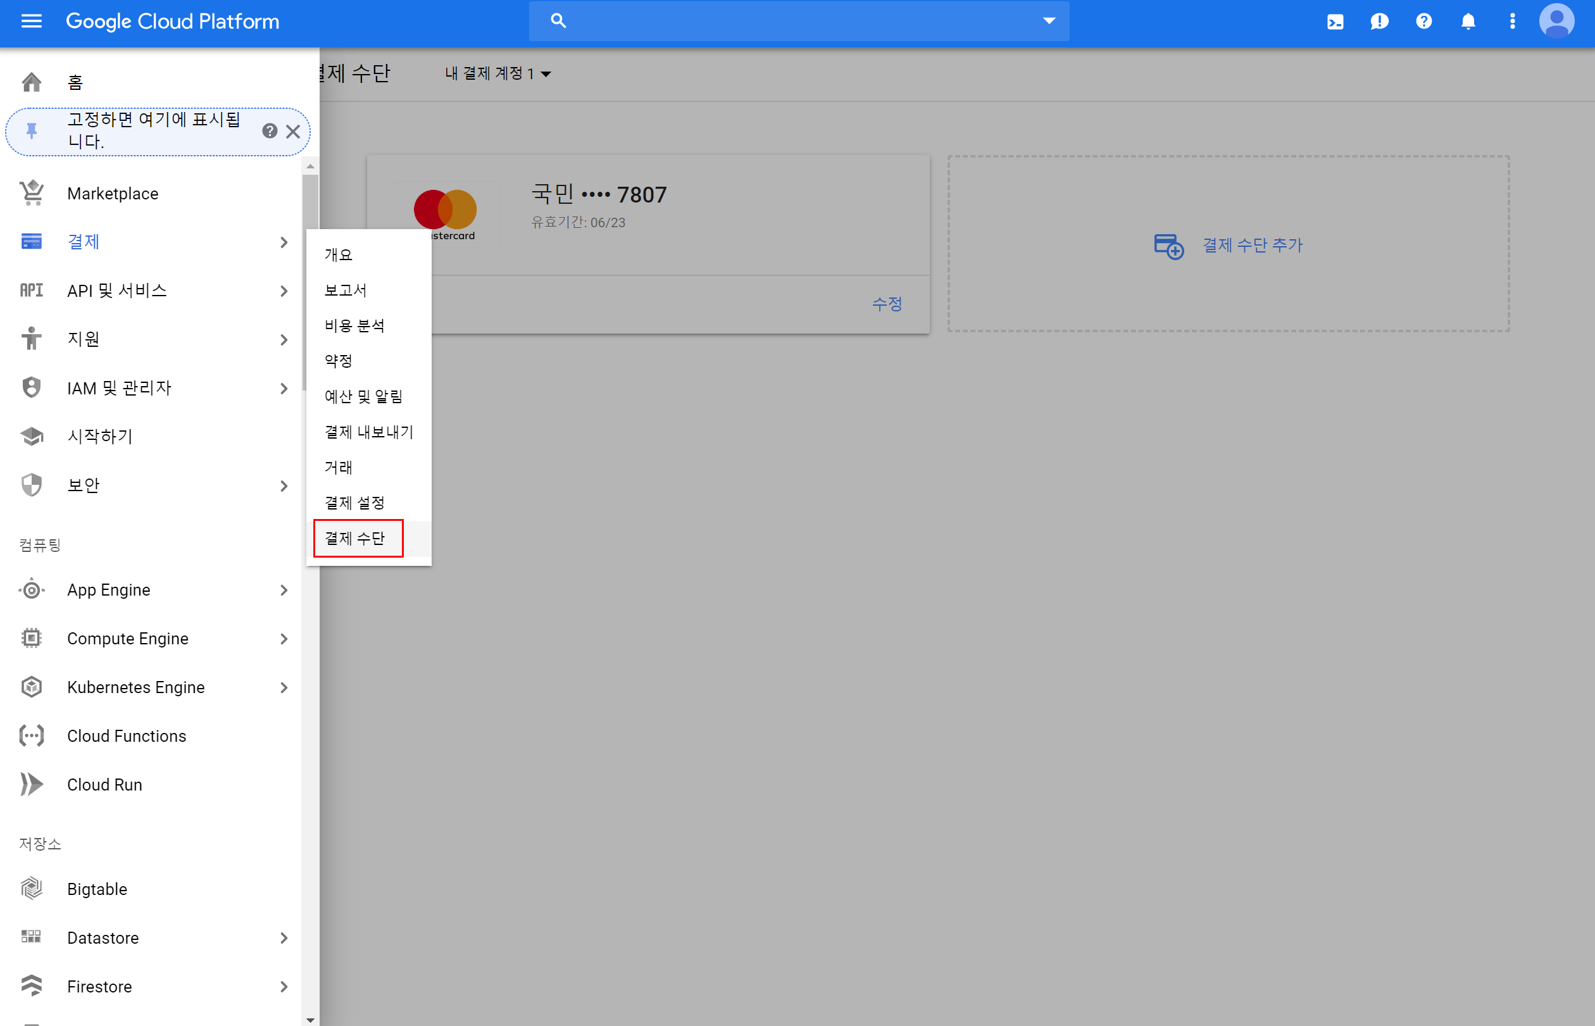
Task: Click the Cloud Run icon
Action: click(x=31, y=784)
